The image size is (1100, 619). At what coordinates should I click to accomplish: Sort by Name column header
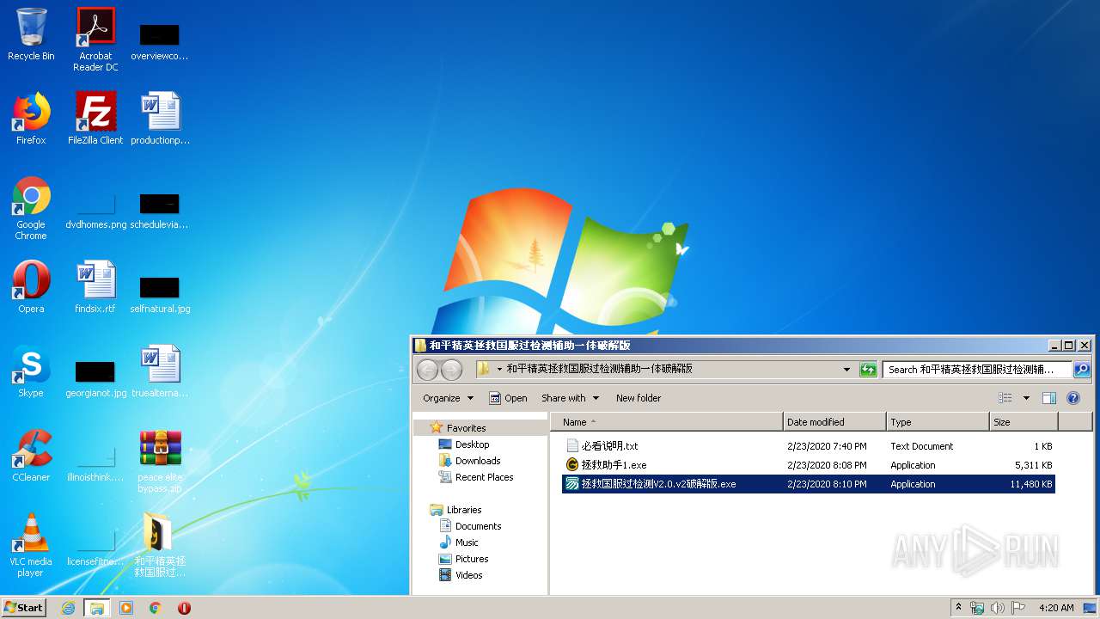click(x=666, y=422)
